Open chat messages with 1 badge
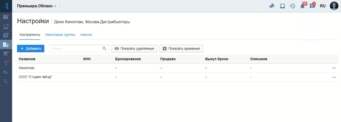This screenshot has width=341, height=122. tap(312, 6)
